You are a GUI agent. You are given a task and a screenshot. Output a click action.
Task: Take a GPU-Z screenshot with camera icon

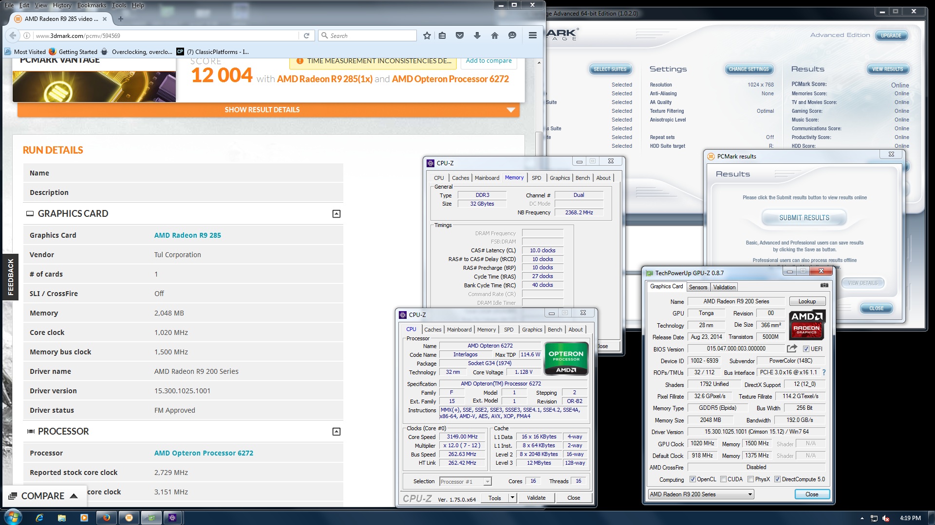pyautogui.click(x=824, y=285)
